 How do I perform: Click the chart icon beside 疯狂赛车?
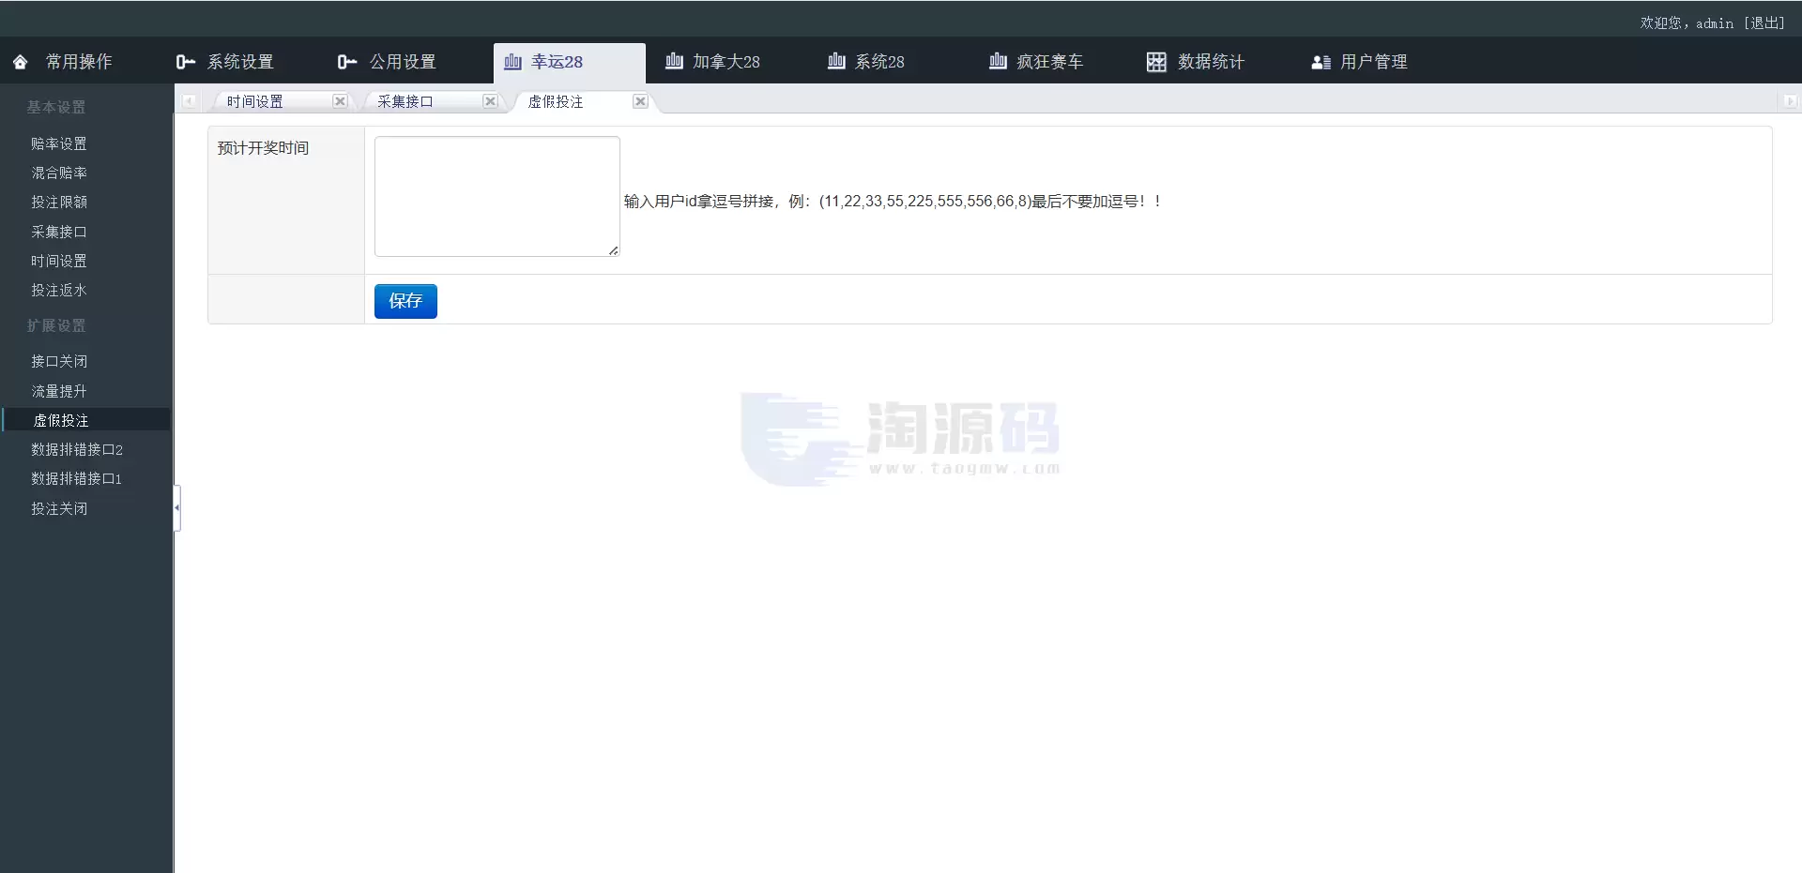pyautogui.click(x=998, y=61)
